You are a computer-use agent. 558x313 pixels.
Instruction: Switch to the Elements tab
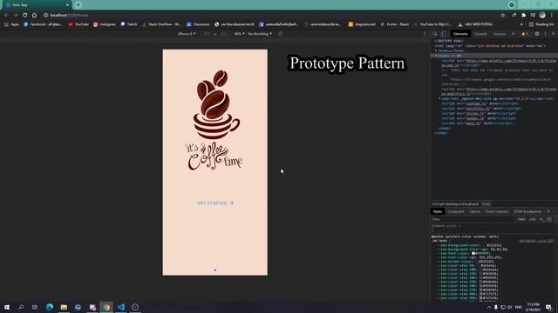(x=460, y=34)
